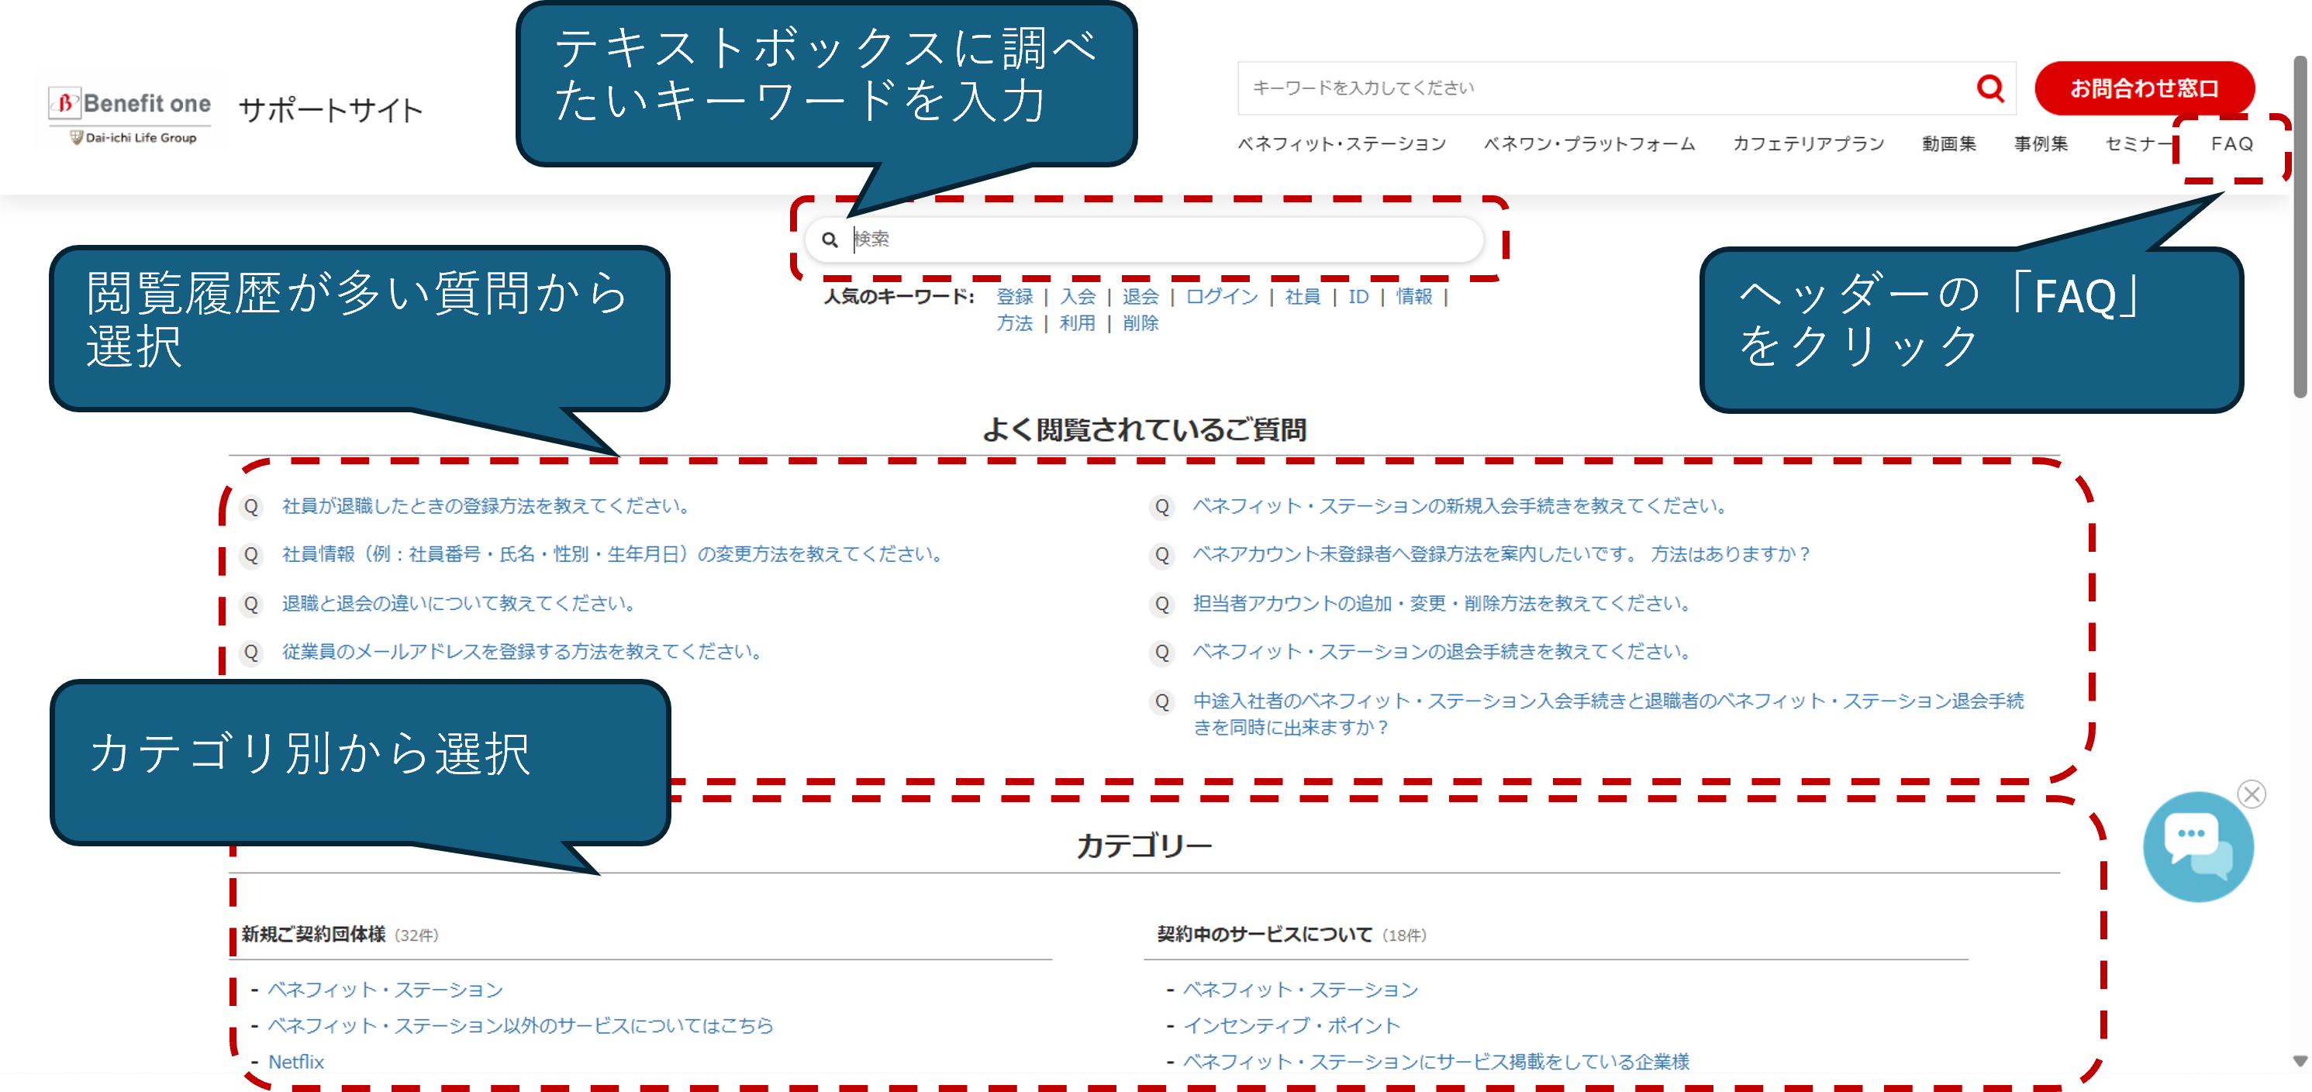2312x1092 pixels.
Task: Click the magnifier icon in FAQ search box
Action: (830, 239)
